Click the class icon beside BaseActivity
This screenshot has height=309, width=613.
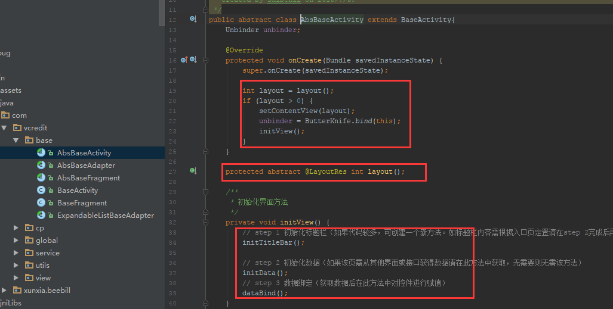tap(41, 191)
